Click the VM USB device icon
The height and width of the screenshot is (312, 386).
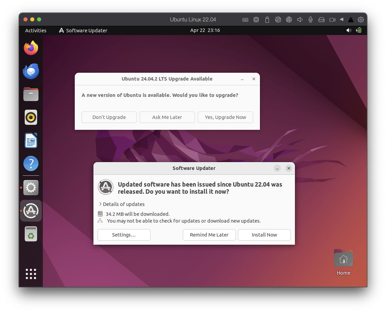point(267,20)
